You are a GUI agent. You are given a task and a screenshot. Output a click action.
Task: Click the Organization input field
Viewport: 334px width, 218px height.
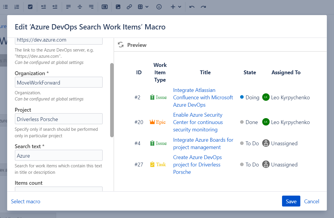[x=59, y=82]
